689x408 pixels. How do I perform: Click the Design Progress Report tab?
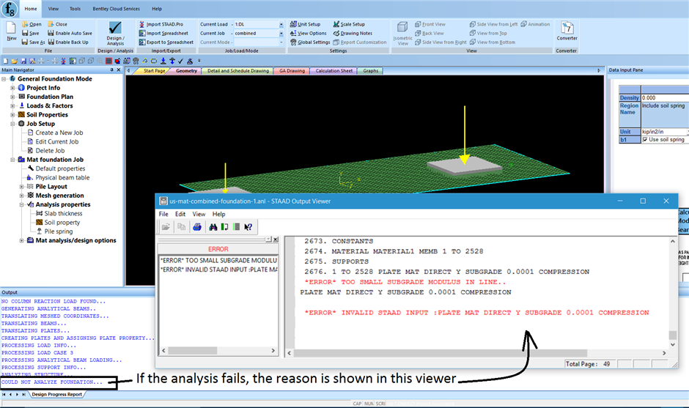tap(56, 394)
